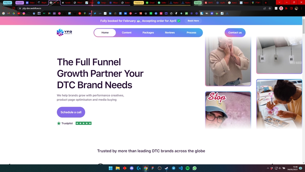The height and width of the screenshot is (172, 305).
Task: Open Steam from the taskbar
Action: [166, 168]
